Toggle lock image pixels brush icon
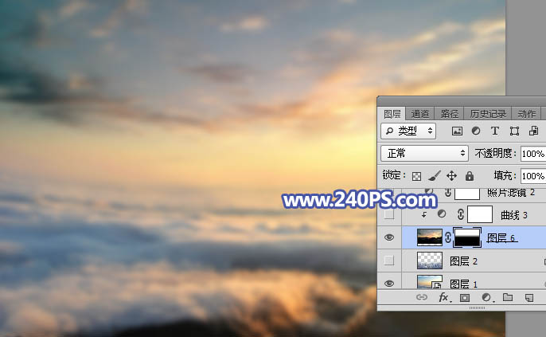Image resolution: width=546 pixels, height=337 pixels. pos(434,175)
